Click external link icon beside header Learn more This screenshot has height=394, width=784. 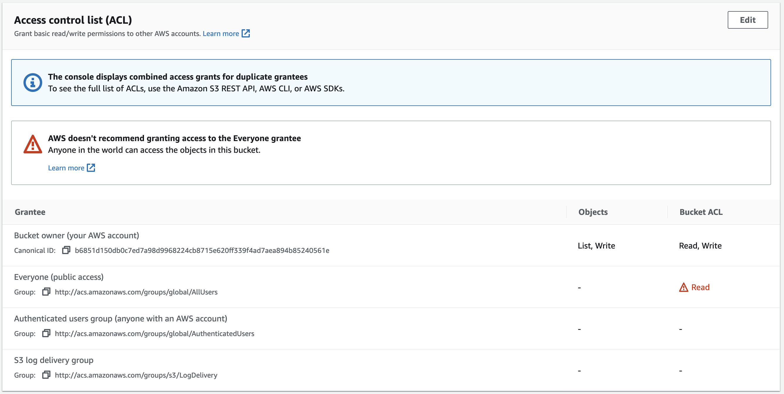(246, 33)
